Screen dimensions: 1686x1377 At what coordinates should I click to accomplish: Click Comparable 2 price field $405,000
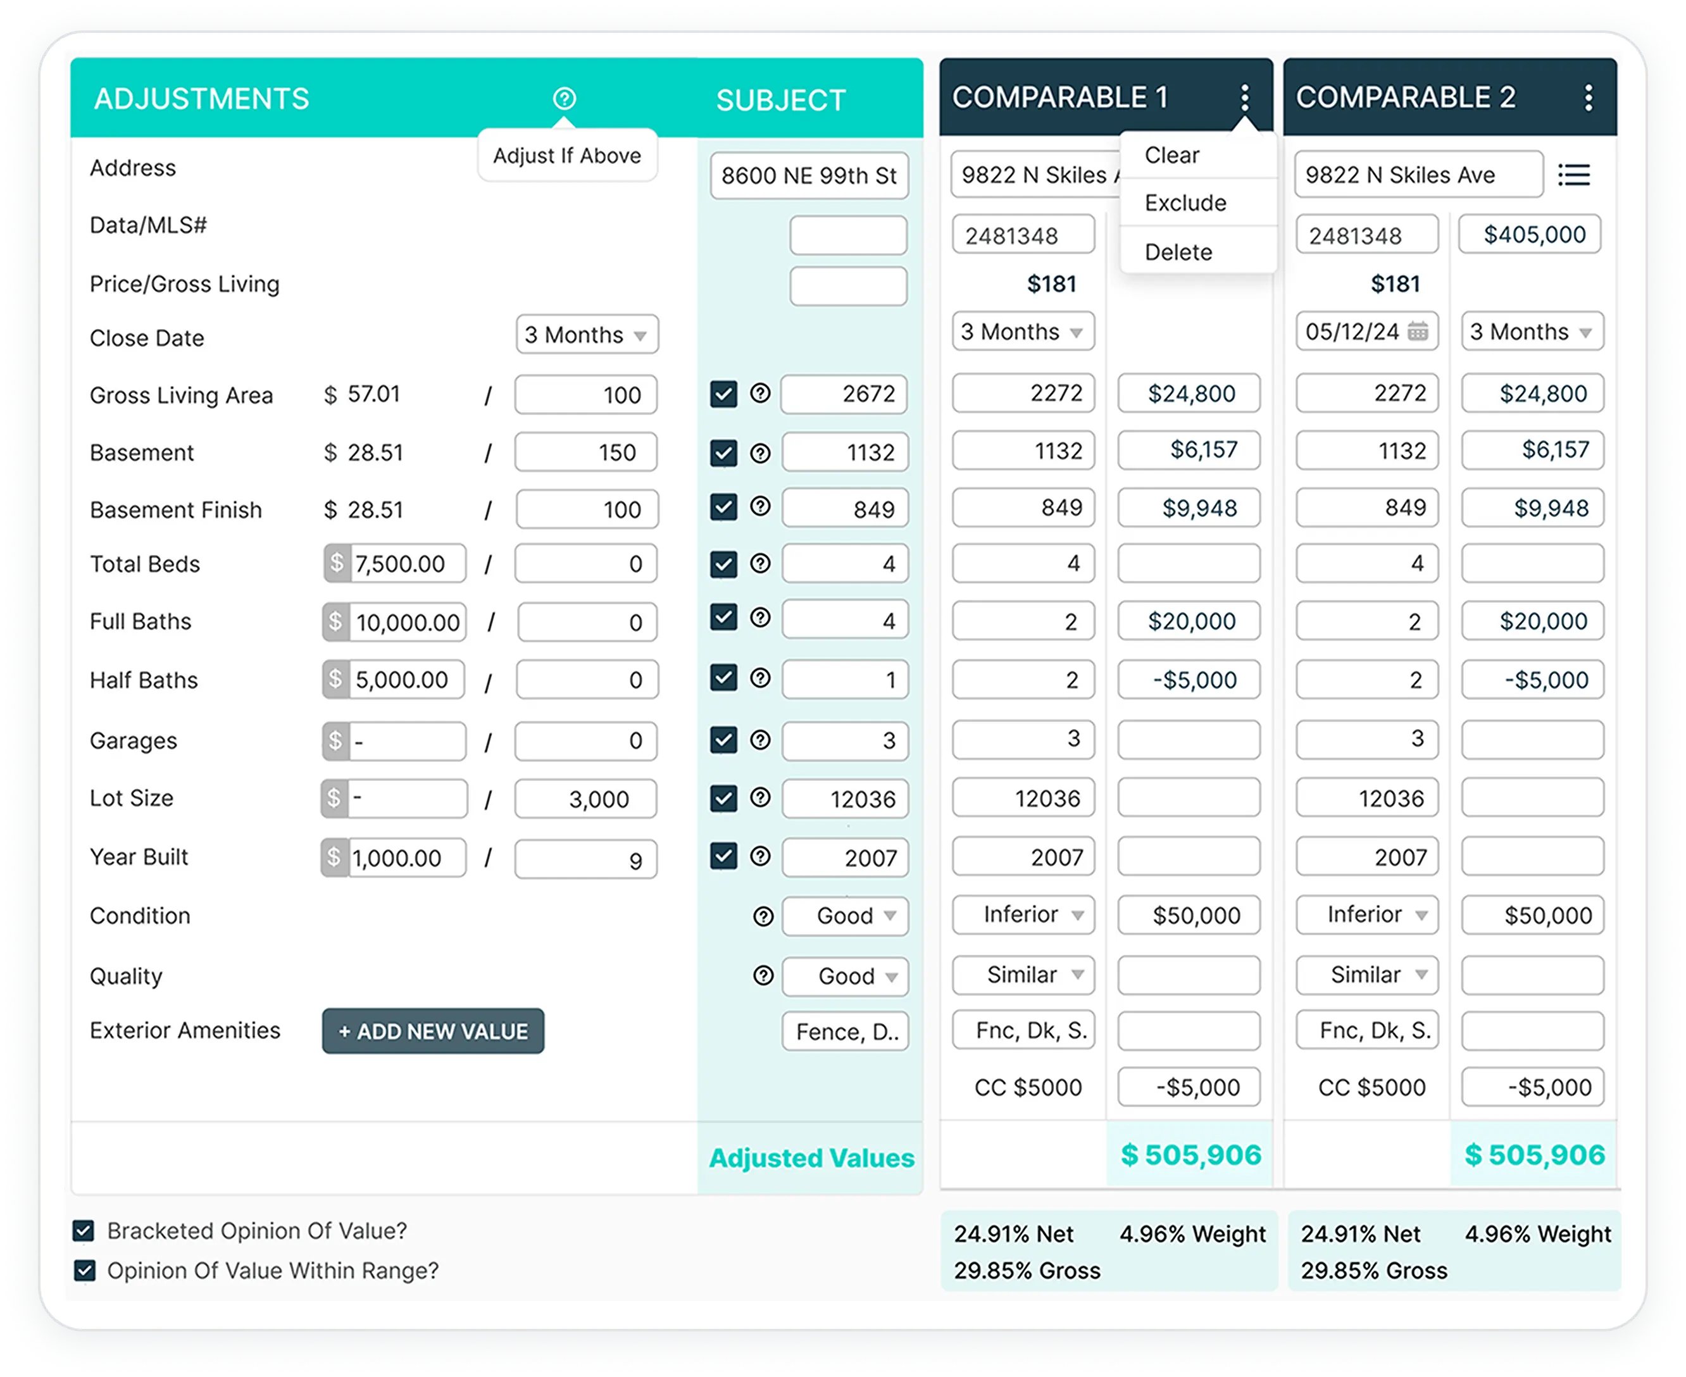[1529, 234]
